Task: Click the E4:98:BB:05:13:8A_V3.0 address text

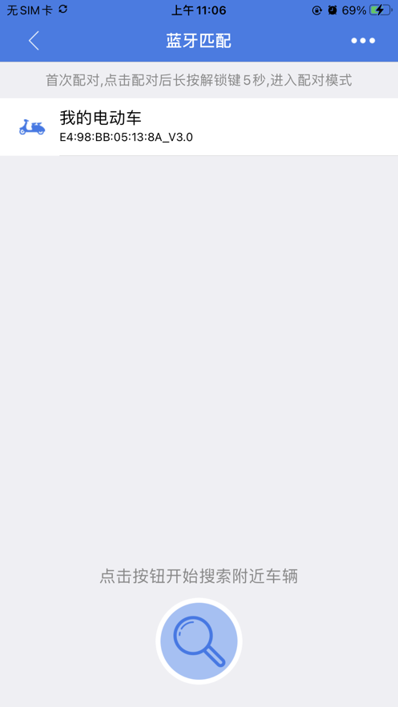Action: (x=127, y=137)
